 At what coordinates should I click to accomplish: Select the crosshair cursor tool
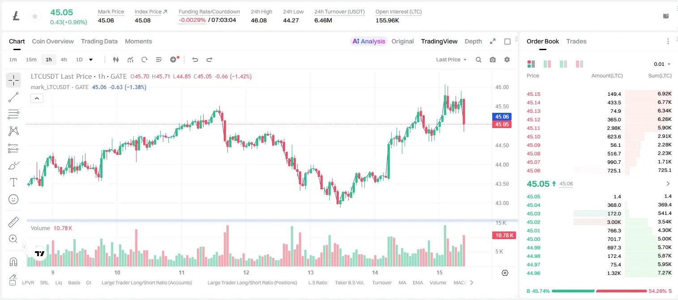13,80
